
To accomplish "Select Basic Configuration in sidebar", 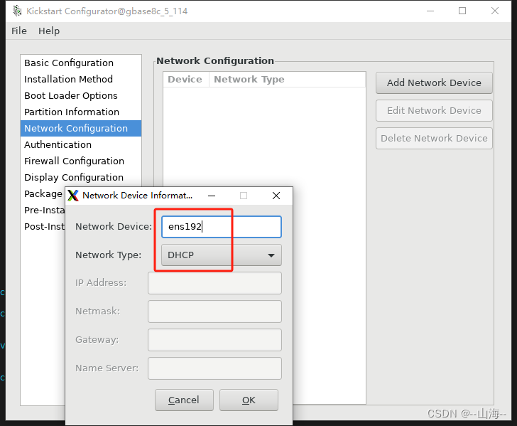I will (81, 63).
